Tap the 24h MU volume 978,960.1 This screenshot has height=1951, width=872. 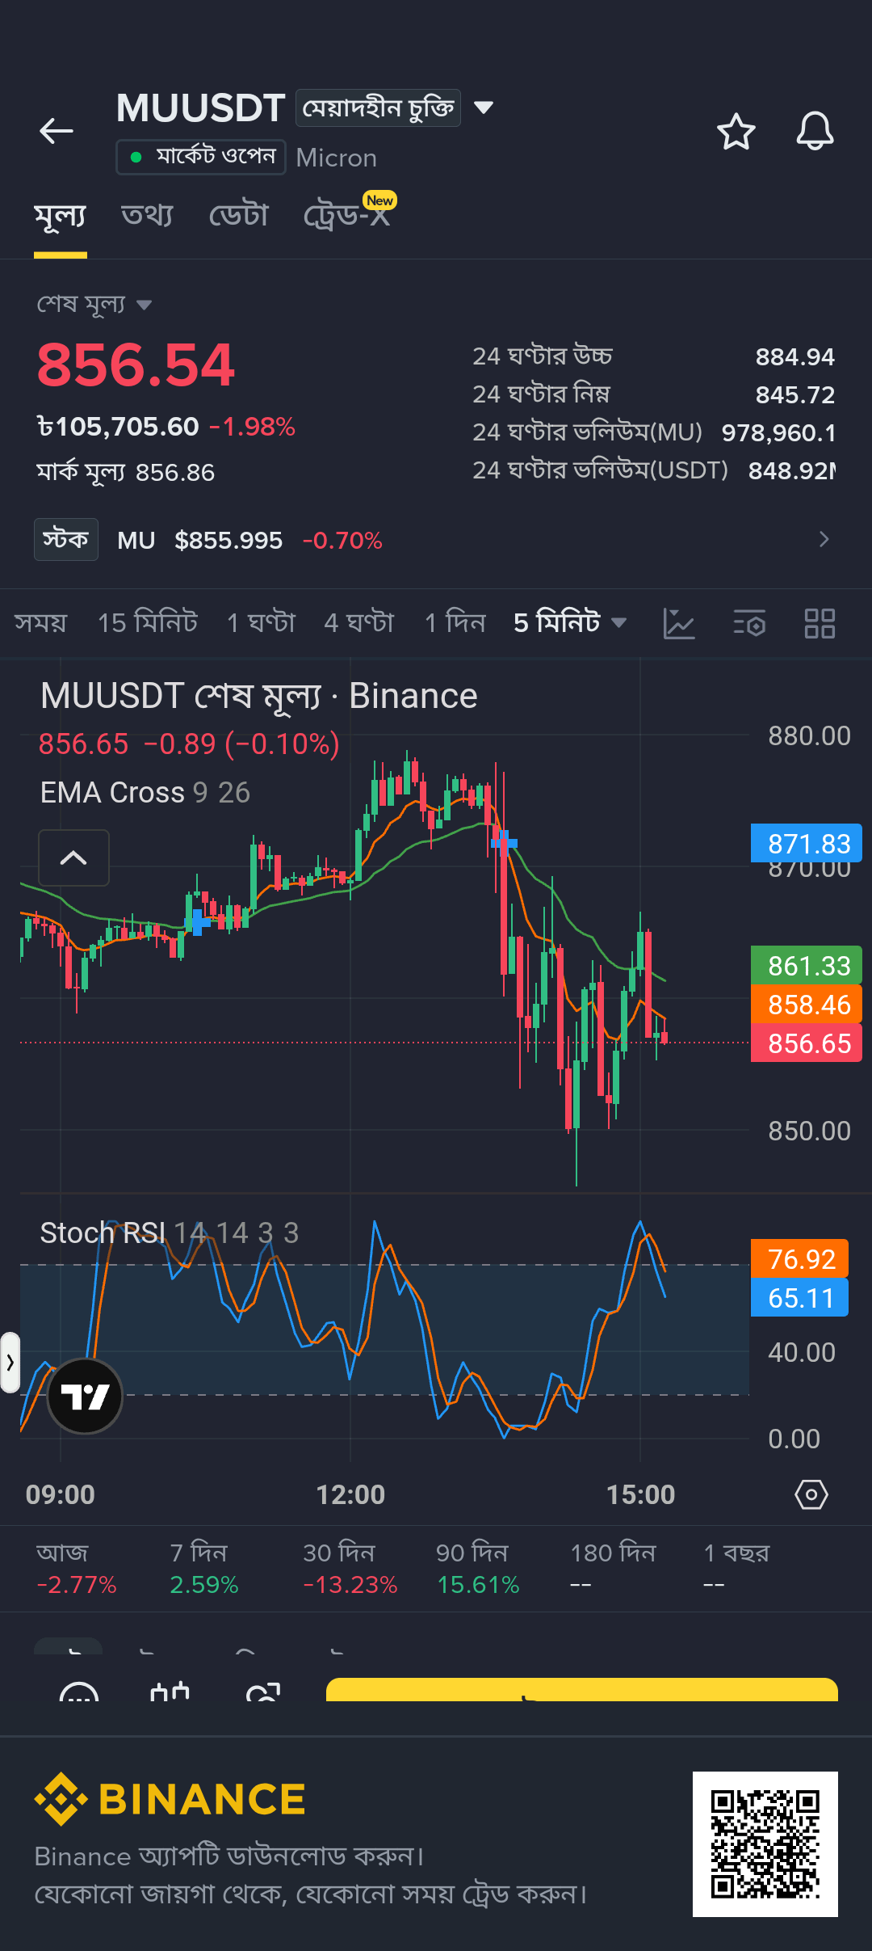pos(778,432)
